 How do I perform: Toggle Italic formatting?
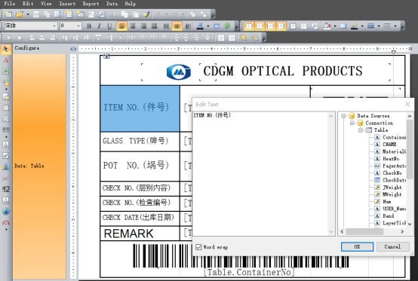(99, 26)
